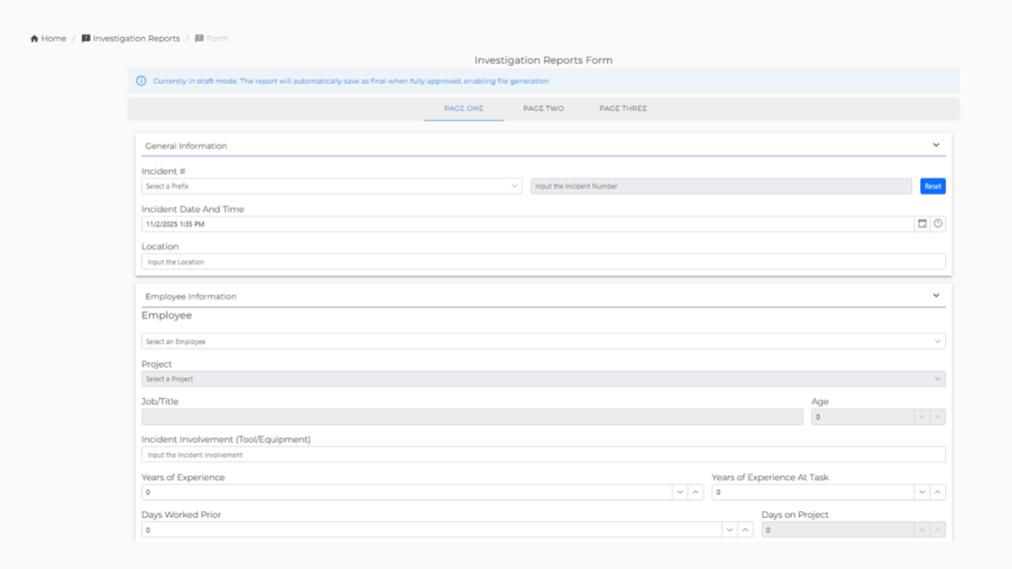Increase Days Worked Prior value
The width and height of the screenshot is (1012, 569).
pos(745,530)
